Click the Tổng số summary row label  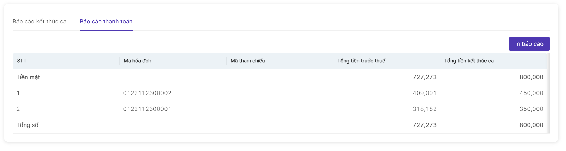click(27, 125)
